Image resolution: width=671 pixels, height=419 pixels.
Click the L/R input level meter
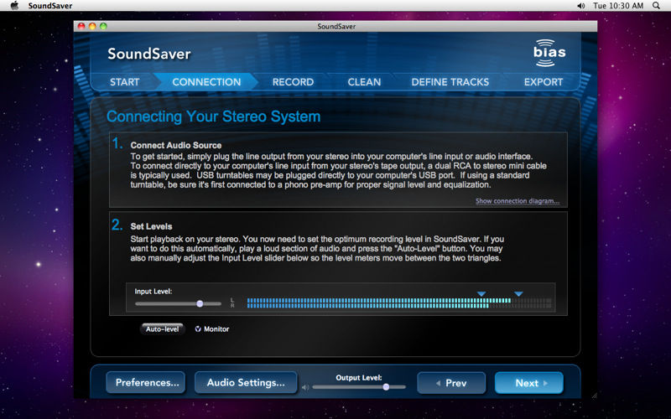[399, 303]
